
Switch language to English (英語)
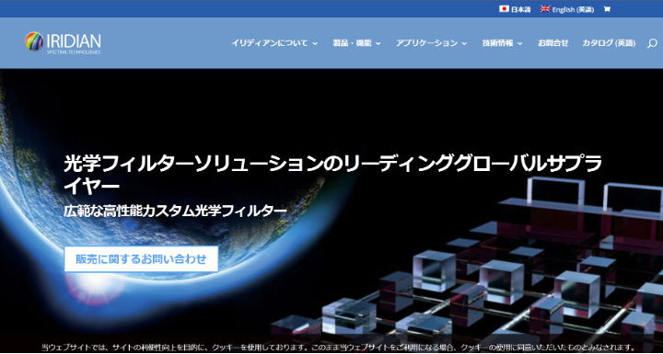[x=574, y=9]
